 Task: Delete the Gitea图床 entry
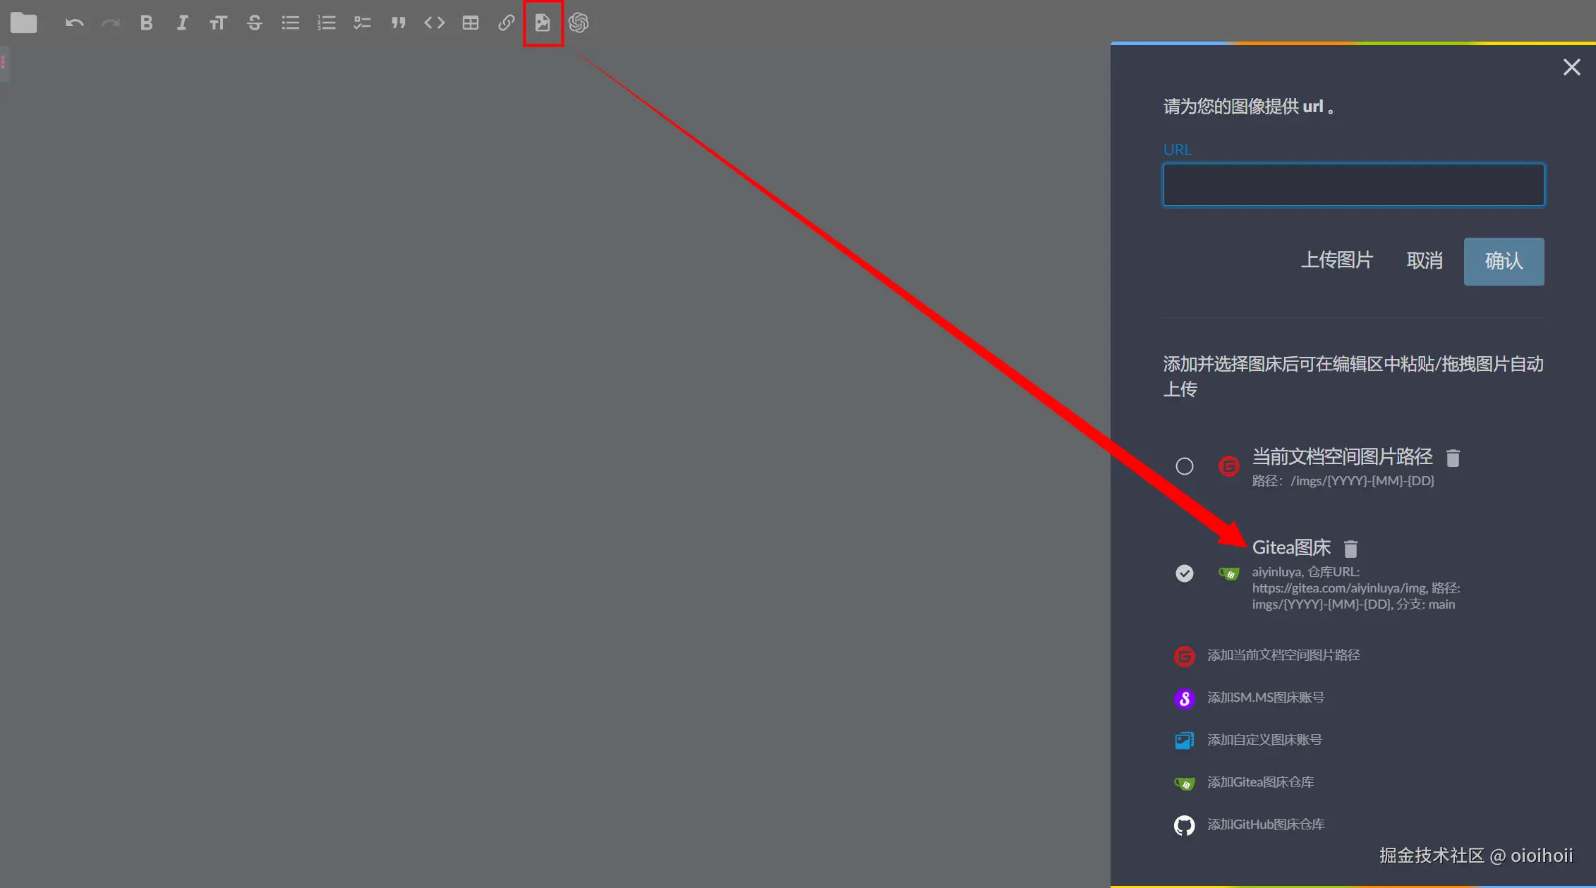click(1350, 549)
